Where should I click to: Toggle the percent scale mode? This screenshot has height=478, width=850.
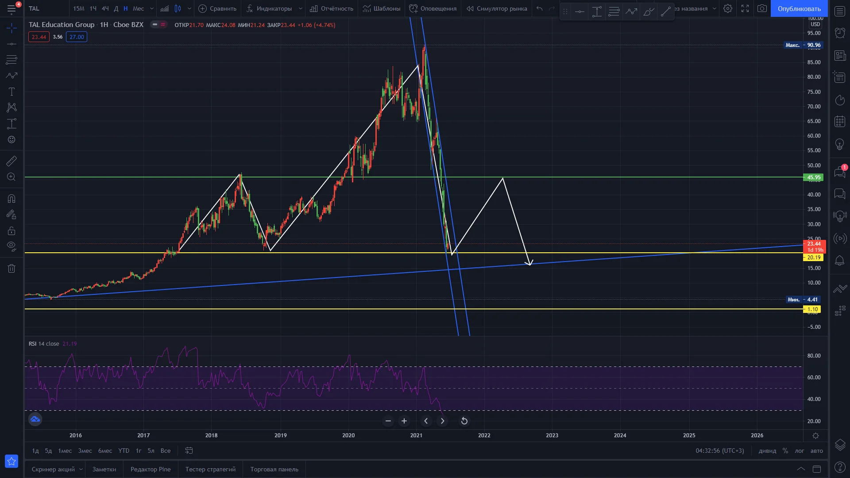[785, 451]
